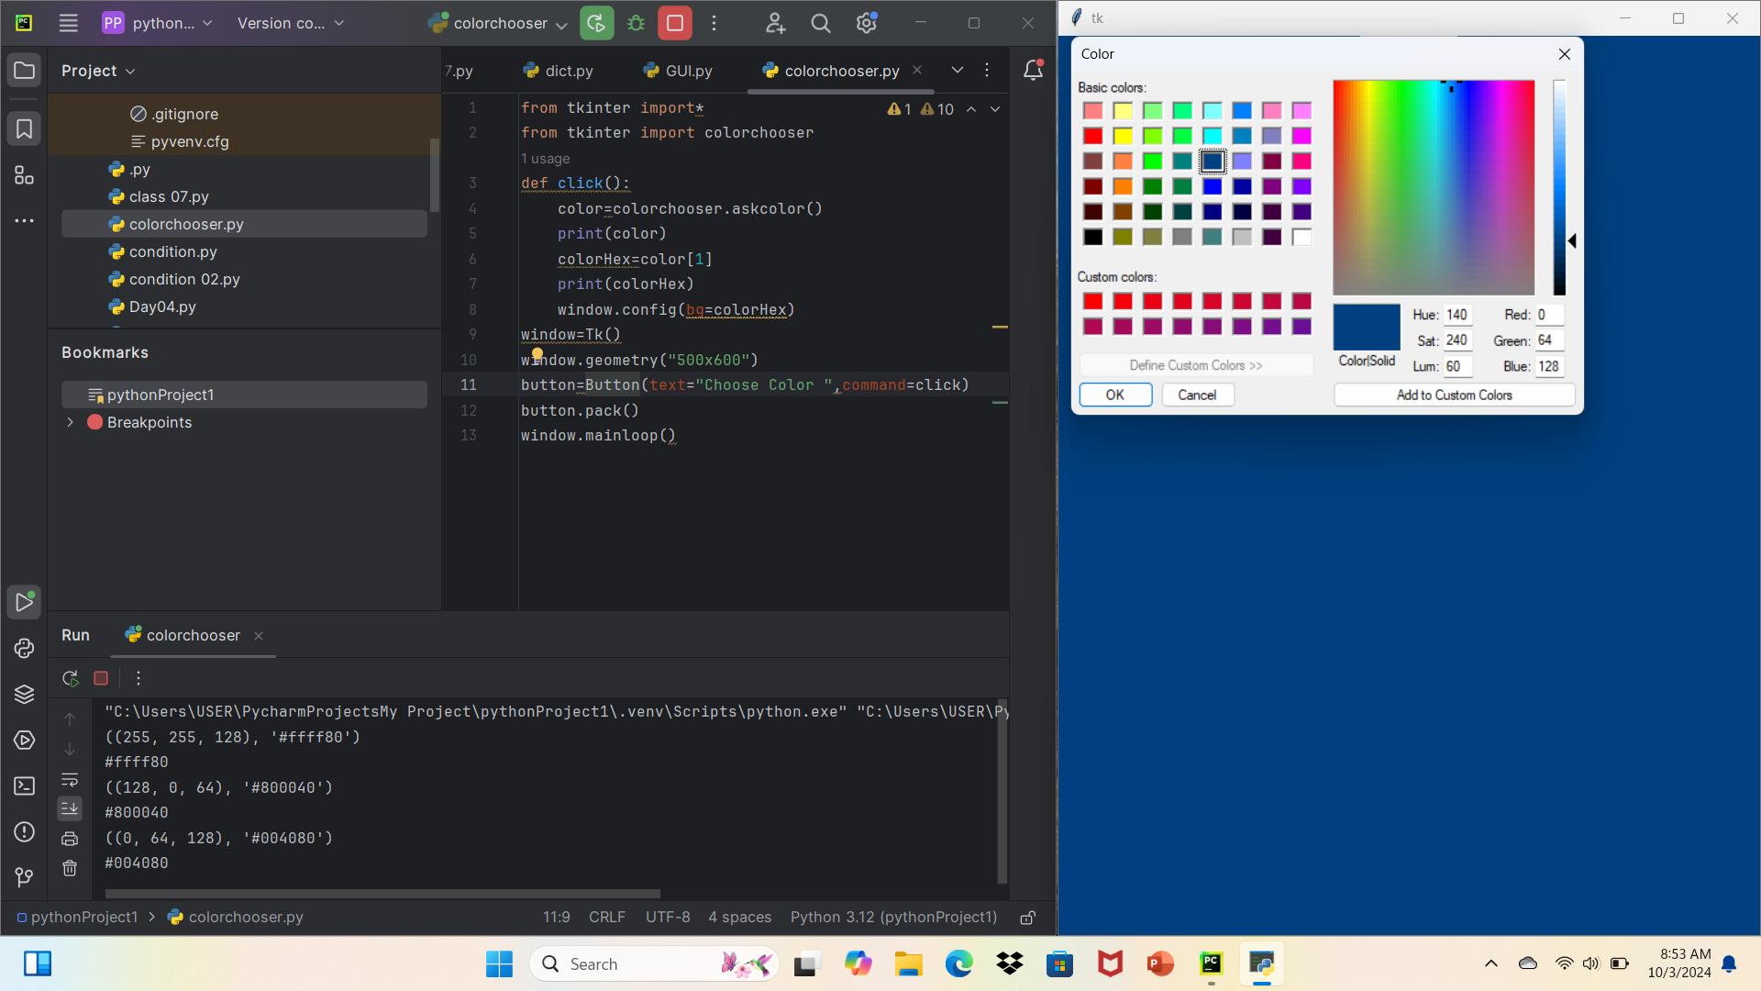Image resolution: width=1761 pixels, height=991 pixels.
Task: Jump to next highlighted problem arrow in editor
Action: 995,109
